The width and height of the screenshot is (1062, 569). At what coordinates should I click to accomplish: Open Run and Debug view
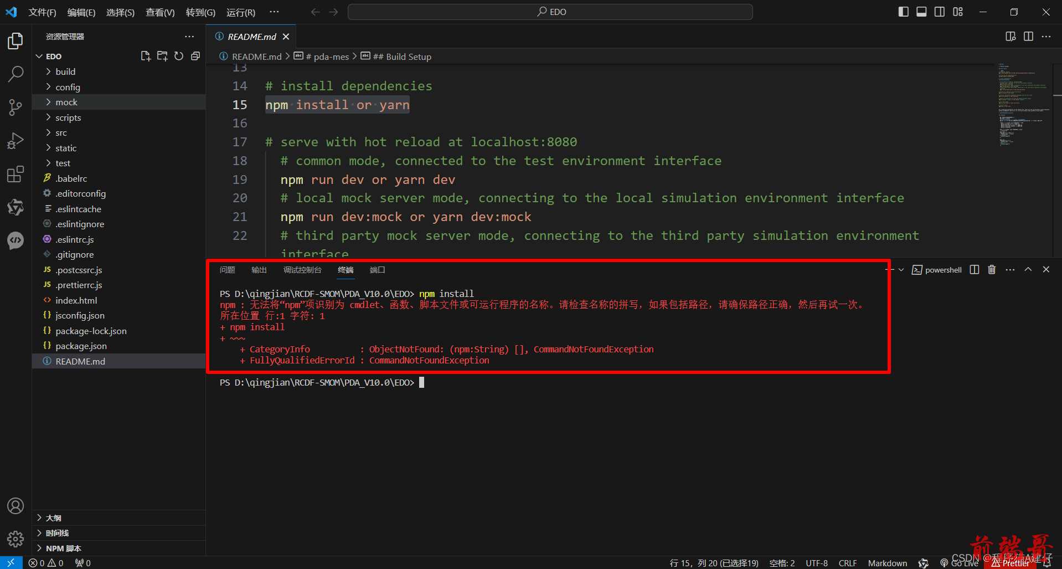click(16, 141)
